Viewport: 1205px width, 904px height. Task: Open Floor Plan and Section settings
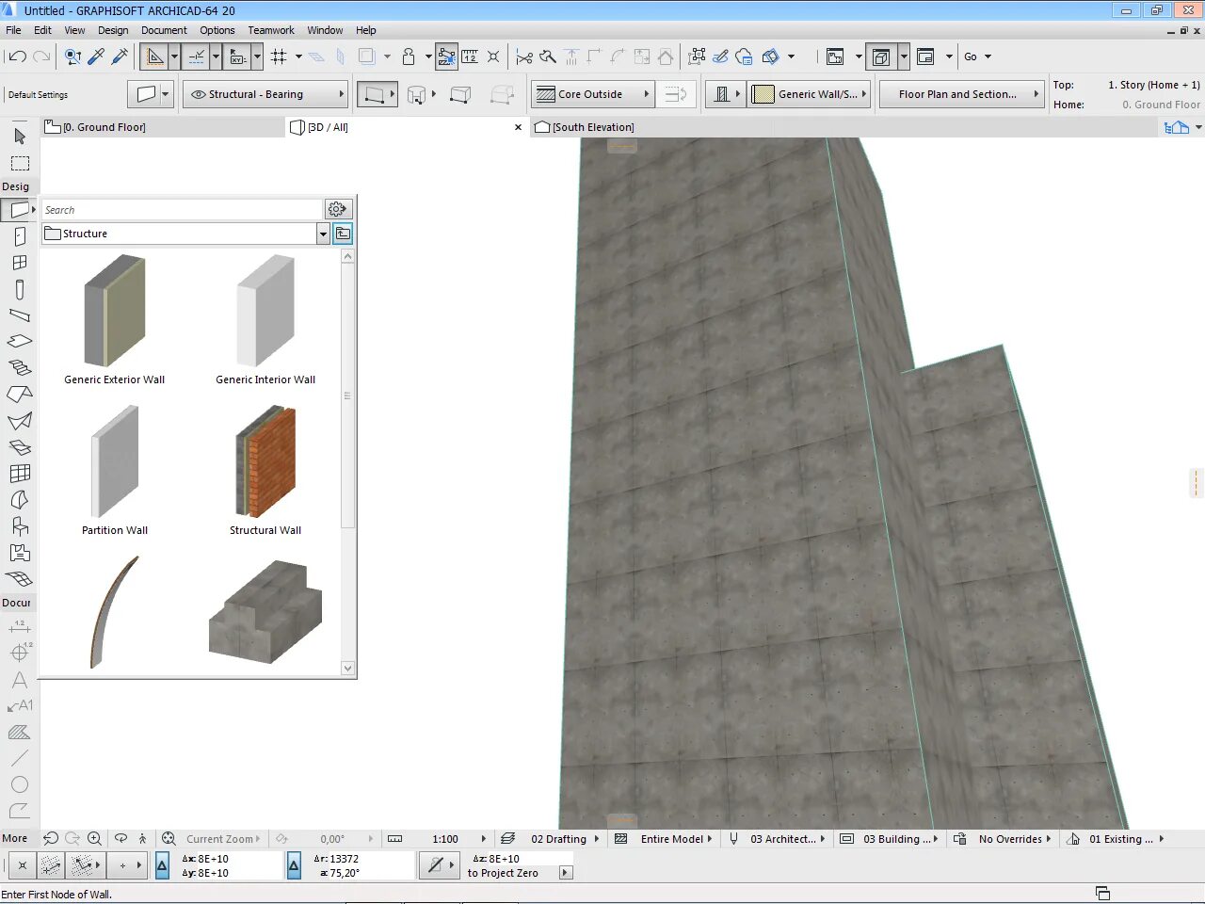point(960,94)
